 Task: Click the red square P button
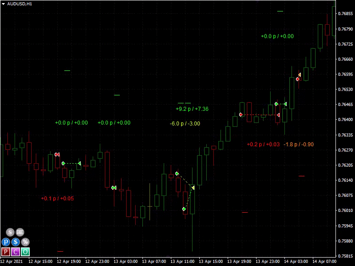(6, 252)
